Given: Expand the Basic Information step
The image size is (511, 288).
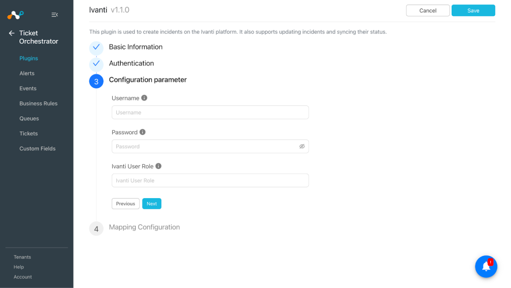Looking at the screenshot, I should 136,47.
